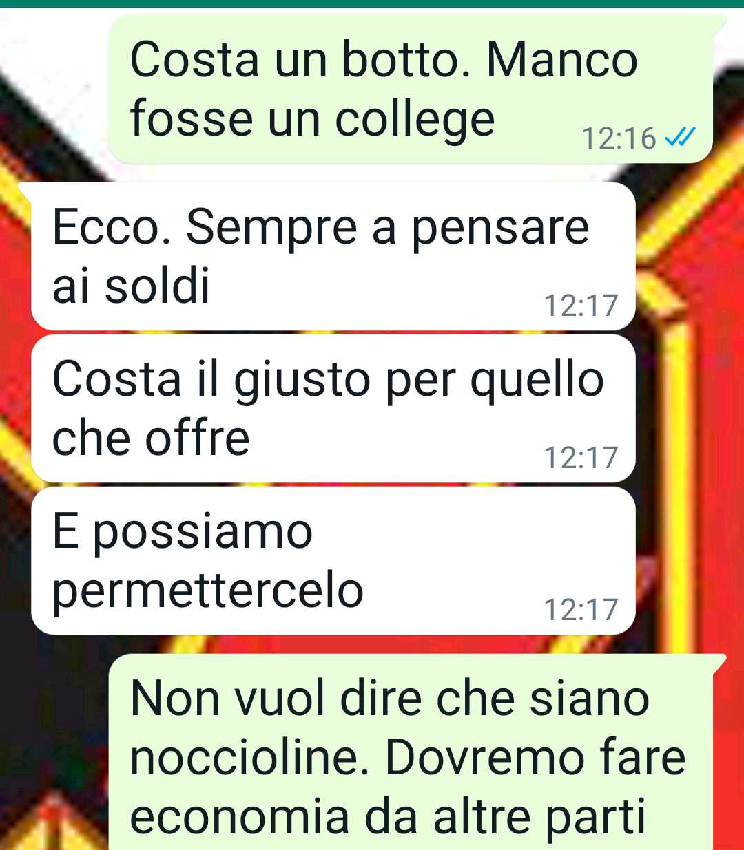Select the "Costa un botto" outgoing message
The height and width of the screenshot is (850, 744).
click(411, 89)
